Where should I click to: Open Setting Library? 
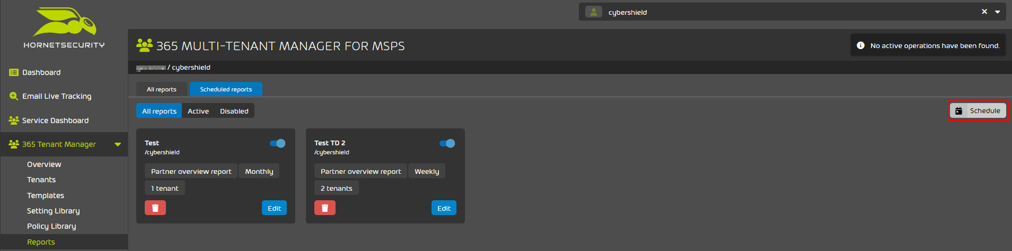click(54, 211)
